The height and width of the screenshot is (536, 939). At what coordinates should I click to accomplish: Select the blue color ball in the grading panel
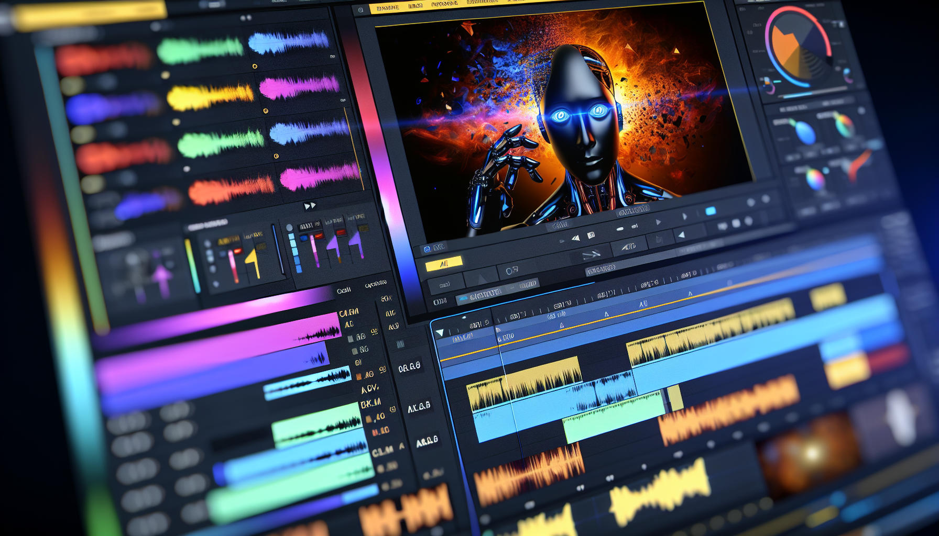pos(805,132)
